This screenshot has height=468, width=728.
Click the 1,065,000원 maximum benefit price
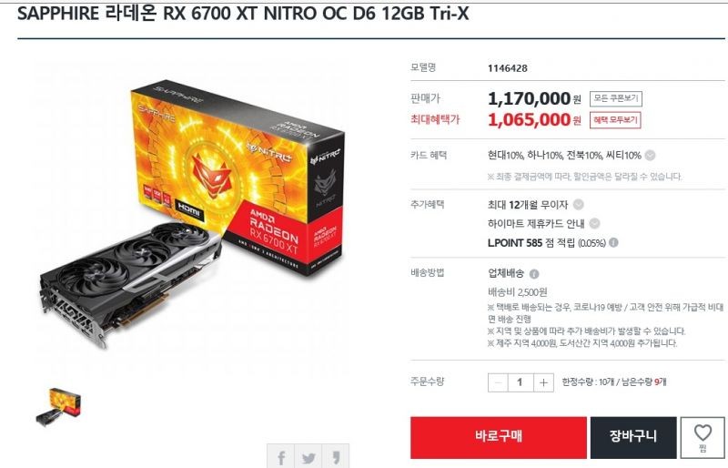coord(534,120)
